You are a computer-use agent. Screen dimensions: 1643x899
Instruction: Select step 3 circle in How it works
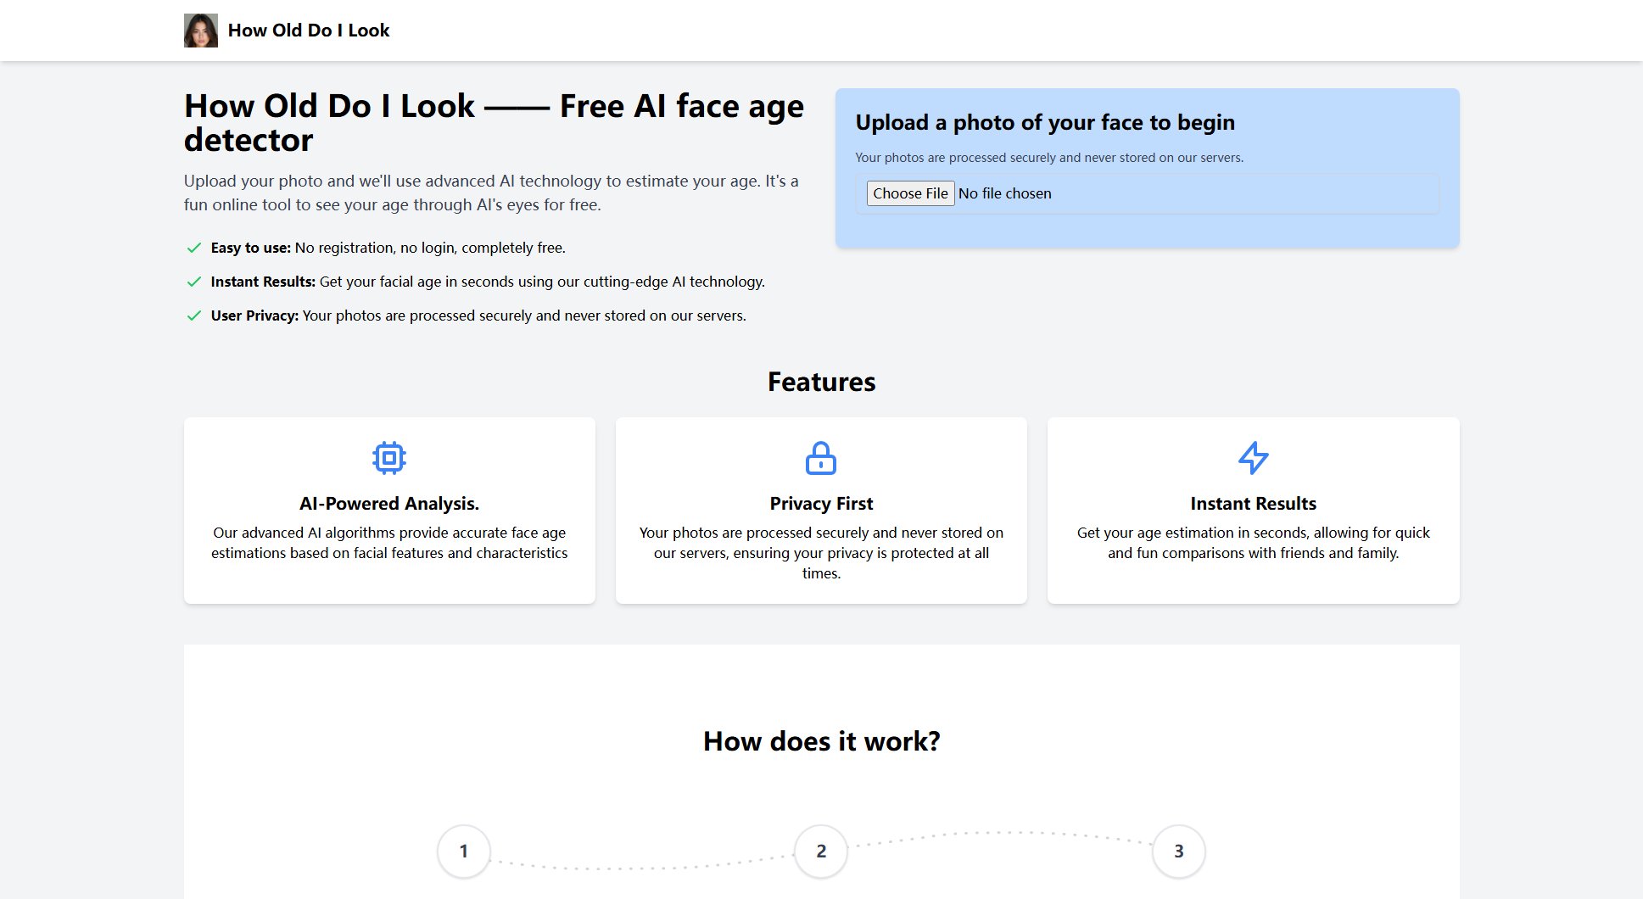1179,851
